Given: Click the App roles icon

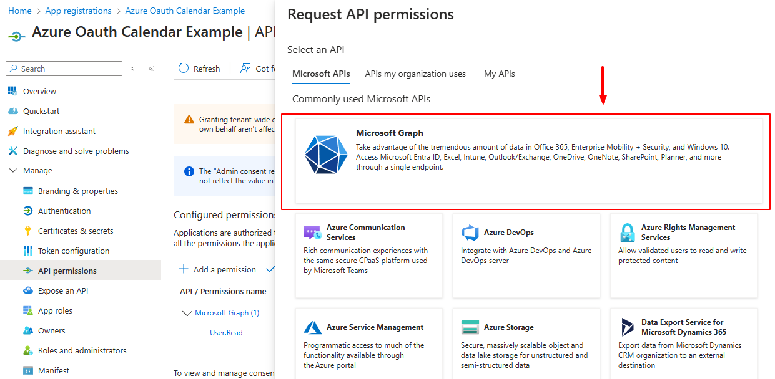Looking at the screenshot, I should pos(27,310).
